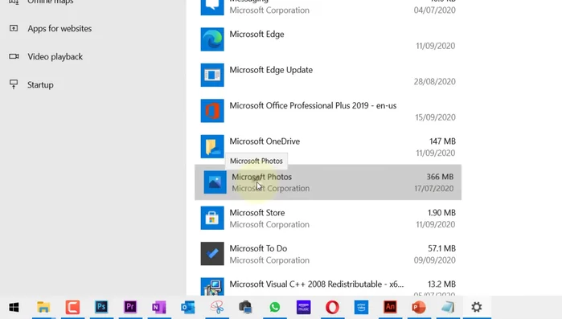Open PowerPoint from the taskbar

[x=419, y=307]
